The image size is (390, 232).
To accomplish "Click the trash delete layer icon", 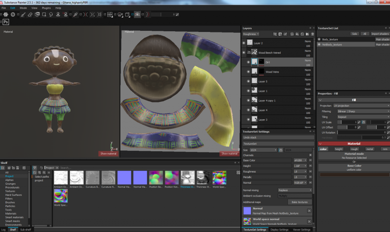I will coord(313,34).
